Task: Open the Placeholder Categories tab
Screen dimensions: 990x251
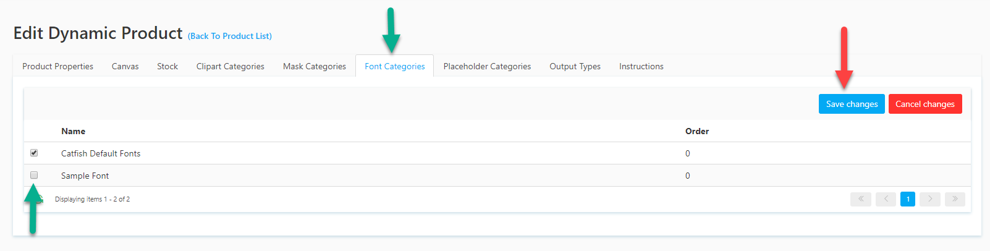Action: [x=487, y=66]
